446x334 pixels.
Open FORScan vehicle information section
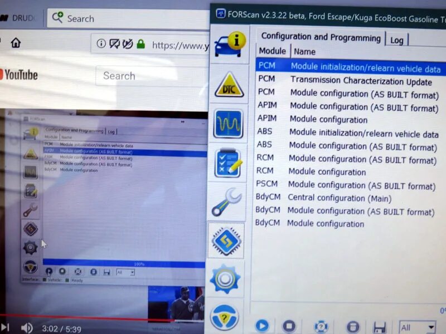[x=230, y=45]
